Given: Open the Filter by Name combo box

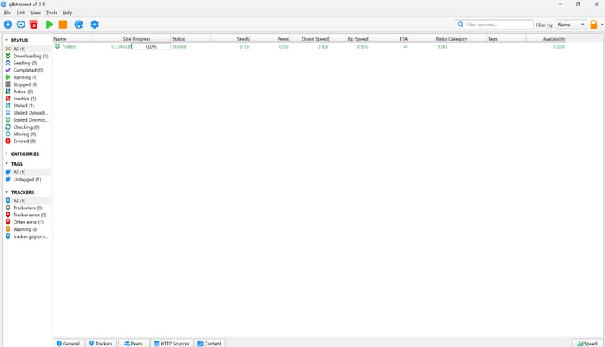Looking at the screenshot, I should [x=572, y=25].
